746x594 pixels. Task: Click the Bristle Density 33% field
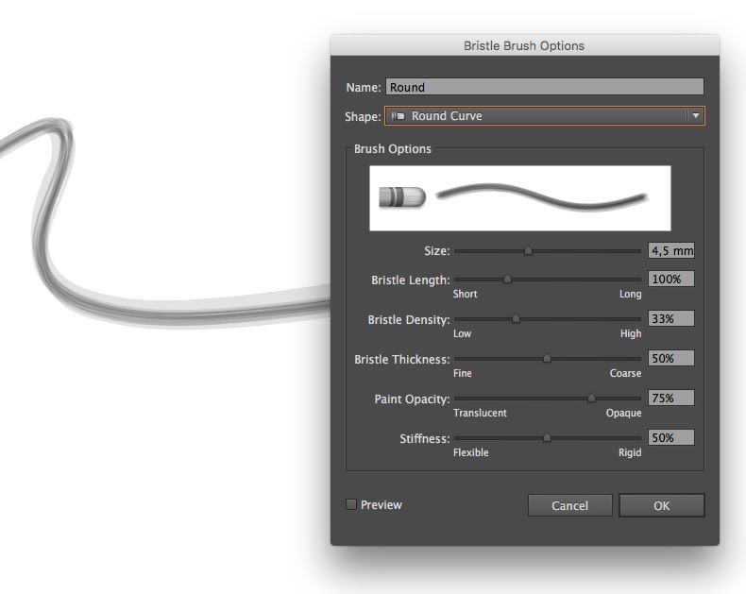click(671, 318)
